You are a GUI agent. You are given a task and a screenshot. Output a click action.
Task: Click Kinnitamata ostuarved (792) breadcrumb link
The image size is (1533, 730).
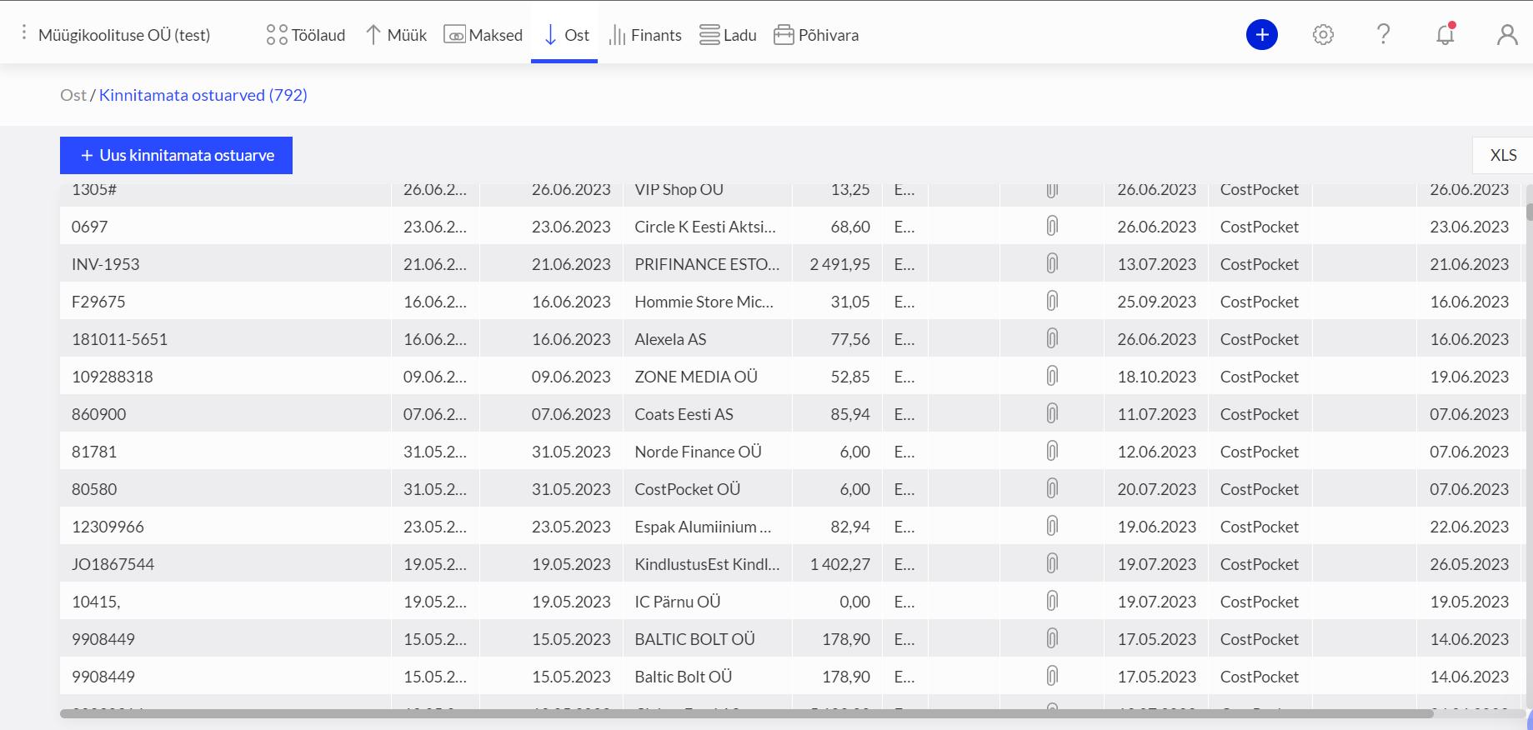(203, 95)
